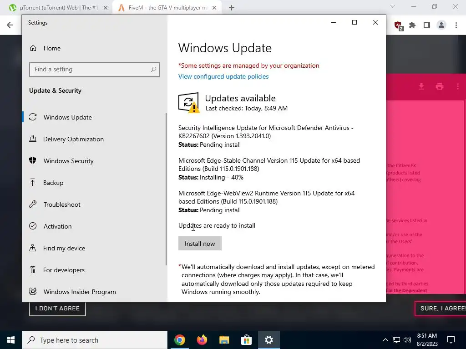Click Install now button

200,244
